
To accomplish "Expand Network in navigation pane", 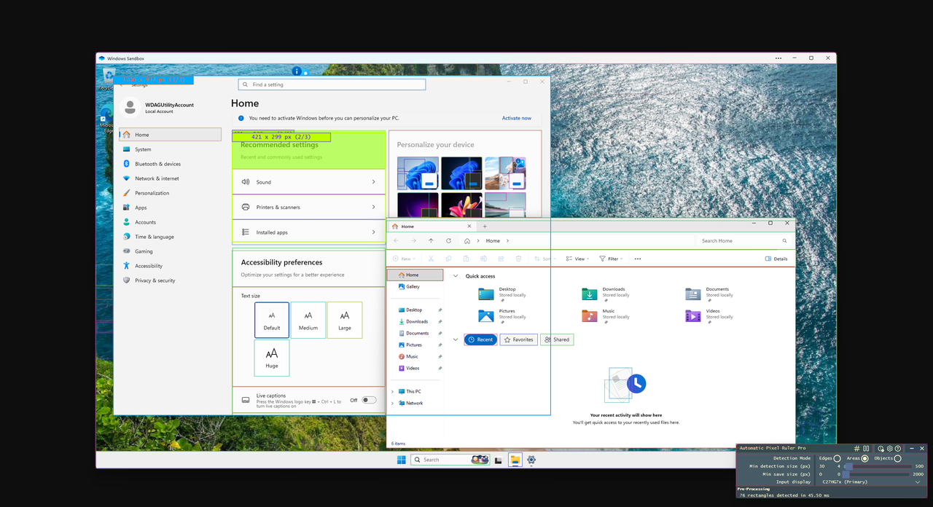I will coord(392,403).
